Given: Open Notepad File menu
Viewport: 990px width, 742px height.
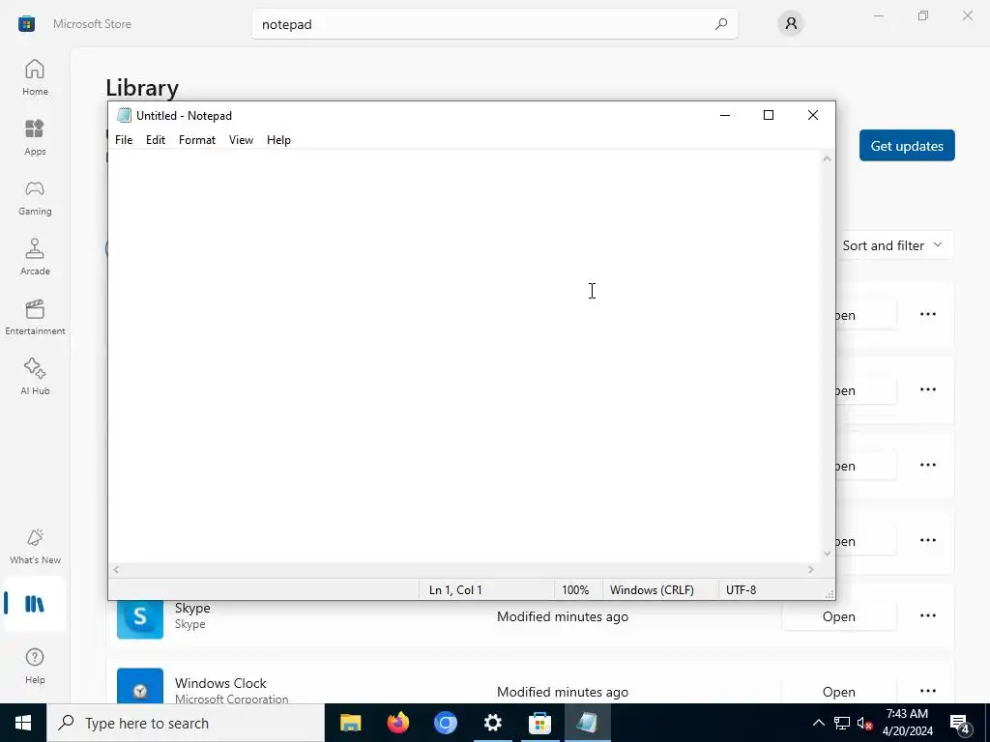Looking at the screenshot, I should [x=124, y=140].
